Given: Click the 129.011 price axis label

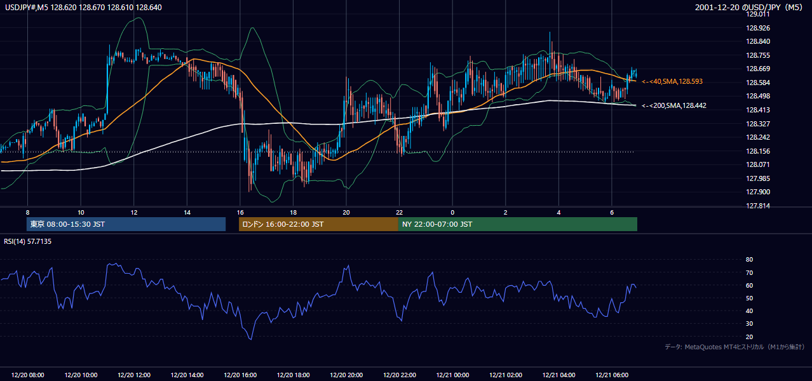Looking at the screenshot, I should (x=757, y=14).
